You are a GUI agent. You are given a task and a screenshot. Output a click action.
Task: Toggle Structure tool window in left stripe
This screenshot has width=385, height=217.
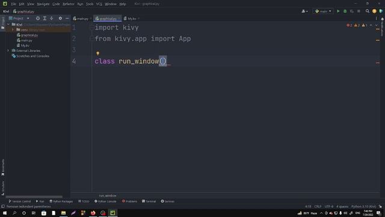(2, 189)
